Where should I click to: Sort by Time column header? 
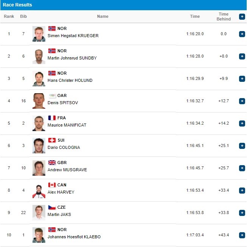[195, 16]
